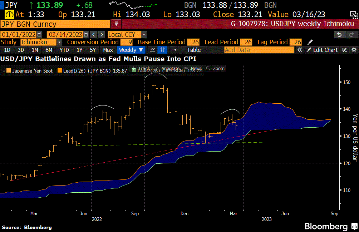Toggle Japanese Yen Spot series swatch

tap(9, 71)
